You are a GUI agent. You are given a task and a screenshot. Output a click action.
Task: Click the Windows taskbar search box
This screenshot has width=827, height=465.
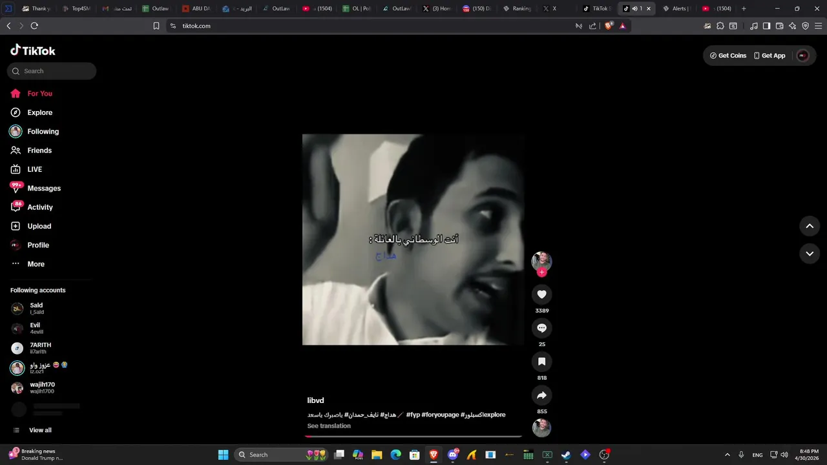[282, 455]
